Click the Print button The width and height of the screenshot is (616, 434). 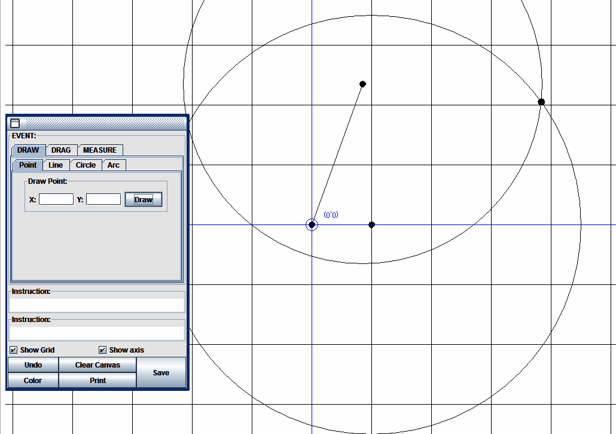[97, 380]
